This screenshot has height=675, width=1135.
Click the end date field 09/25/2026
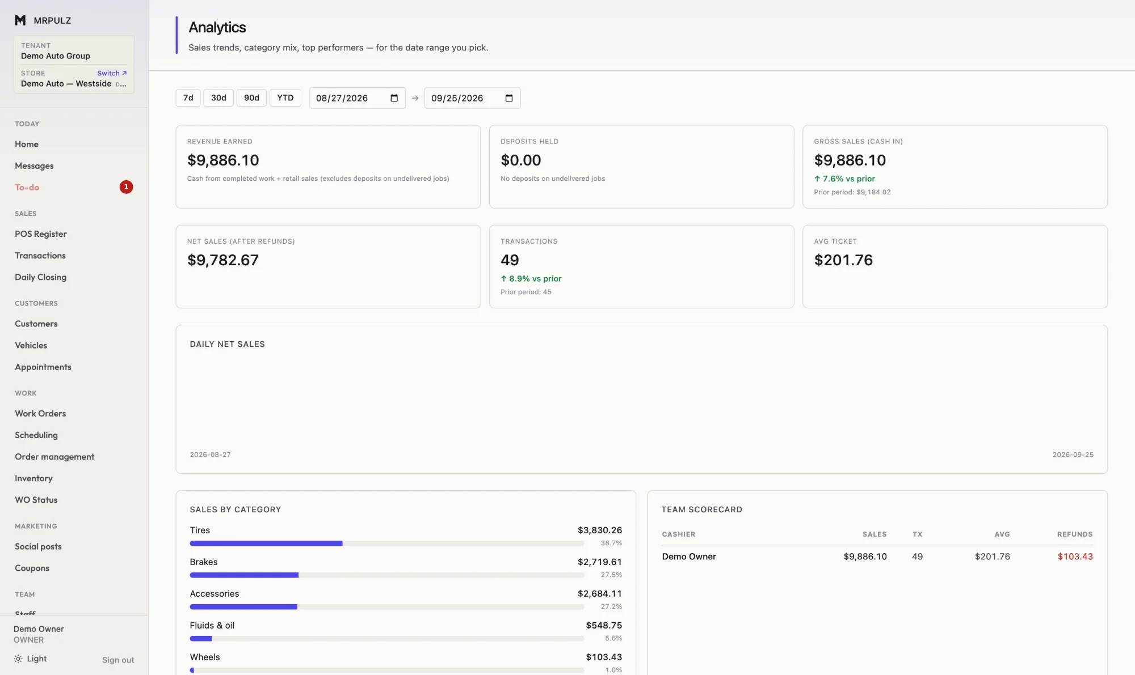click(472, 98)
